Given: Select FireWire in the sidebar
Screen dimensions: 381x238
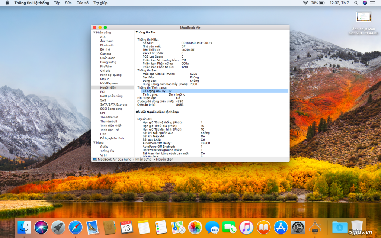Looking at the screenshot, I should [106, 66].
